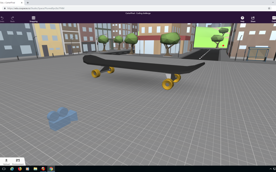
Task: Toggle Snapping grid option
Action: click(33, 19)
